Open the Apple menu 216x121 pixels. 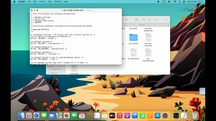[x=14, y=1]
